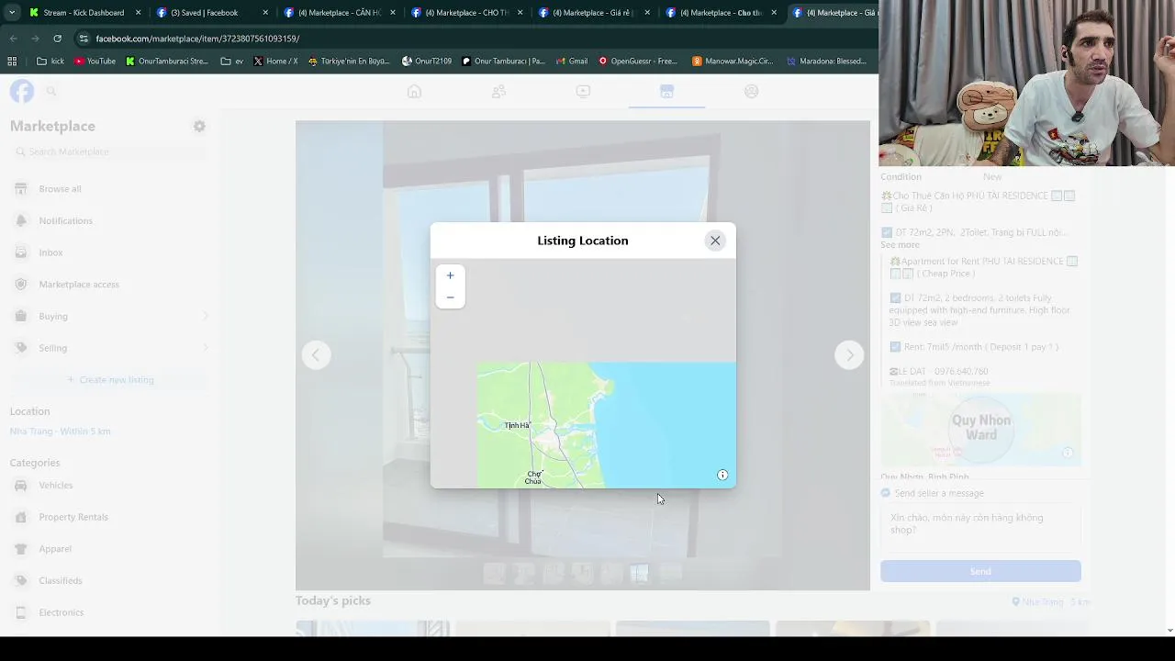Open Friends tab icon
Viewport: 1175px width, 661px height.
pos(498,91)
